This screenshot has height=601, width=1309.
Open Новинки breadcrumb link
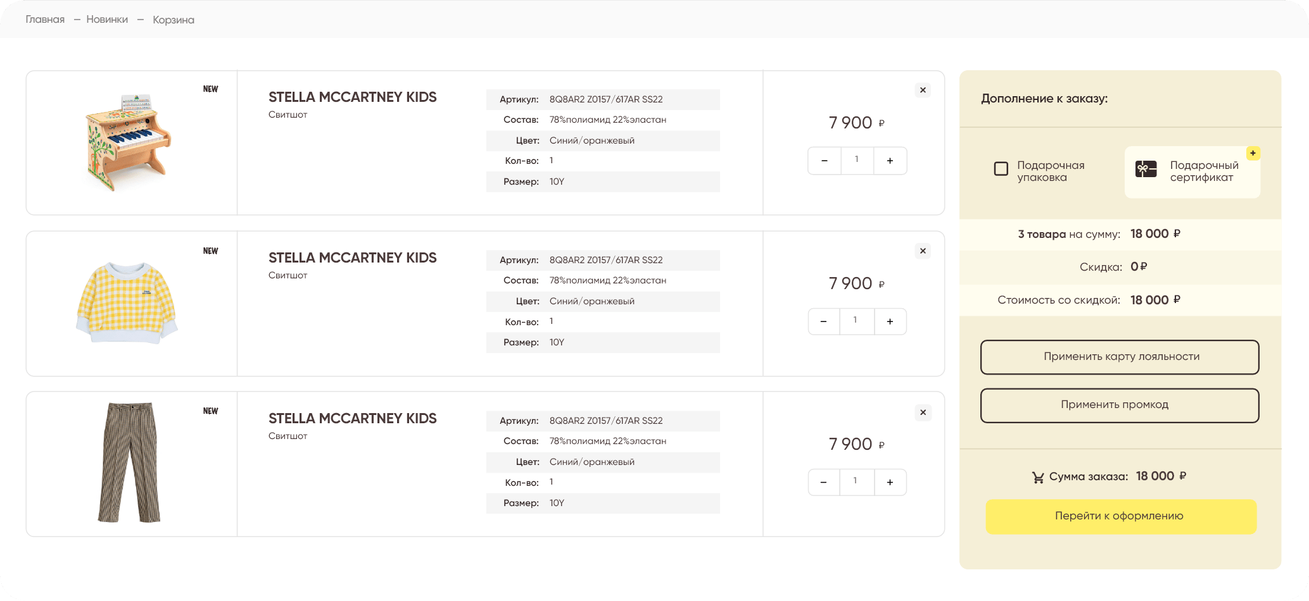pyautogui.click(x=107, y=20)
